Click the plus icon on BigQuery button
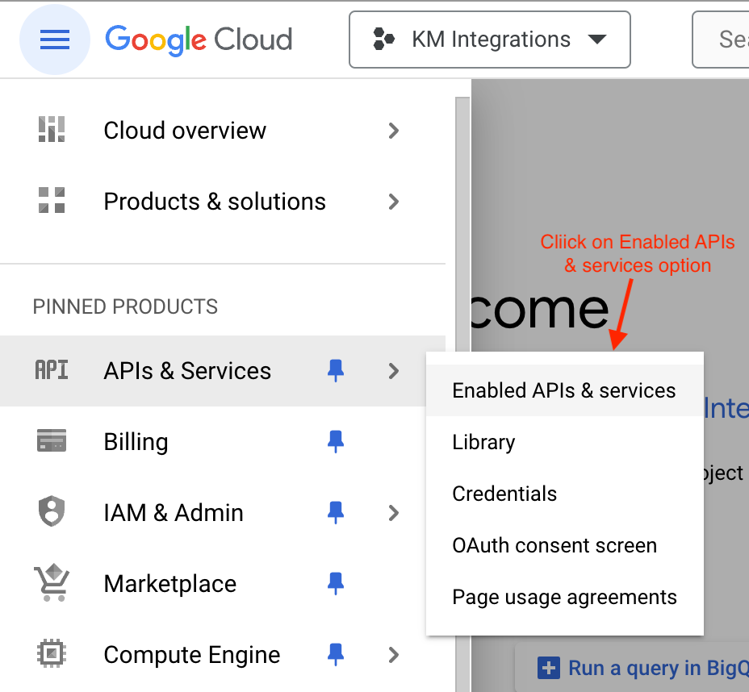This screenshot has height=692, width=749. coord(548,668)
